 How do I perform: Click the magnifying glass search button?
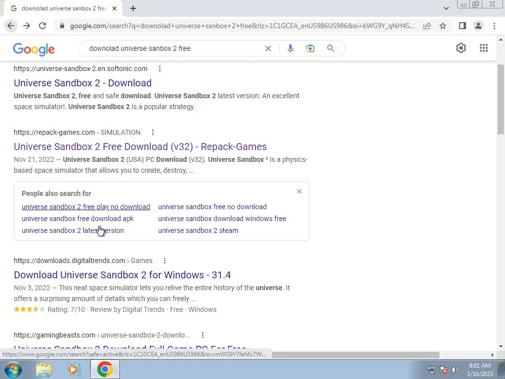tap(330, 48)
